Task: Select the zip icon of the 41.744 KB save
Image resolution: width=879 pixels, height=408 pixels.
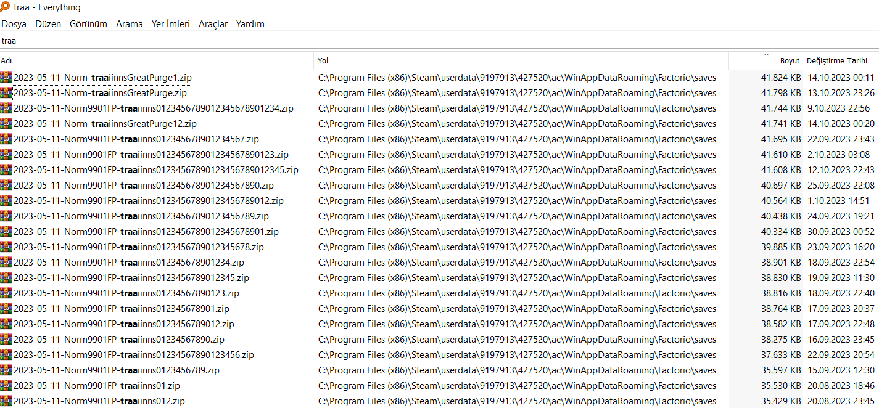Action: tap(6, 108)
